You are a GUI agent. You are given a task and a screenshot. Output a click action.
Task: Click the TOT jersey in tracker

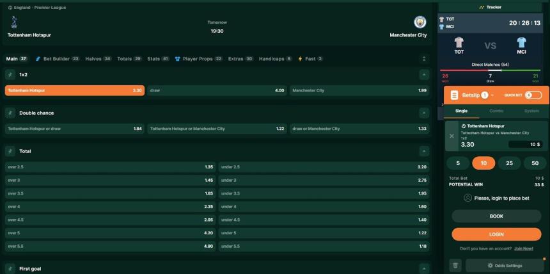(459, 42)
